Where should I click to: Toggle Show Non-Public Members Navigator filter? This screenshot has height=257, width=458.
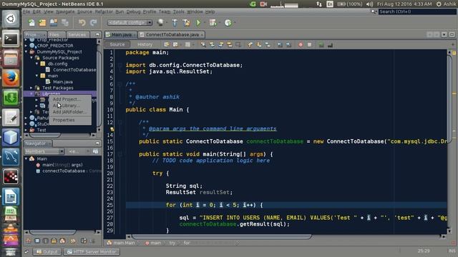coord(54,241)
